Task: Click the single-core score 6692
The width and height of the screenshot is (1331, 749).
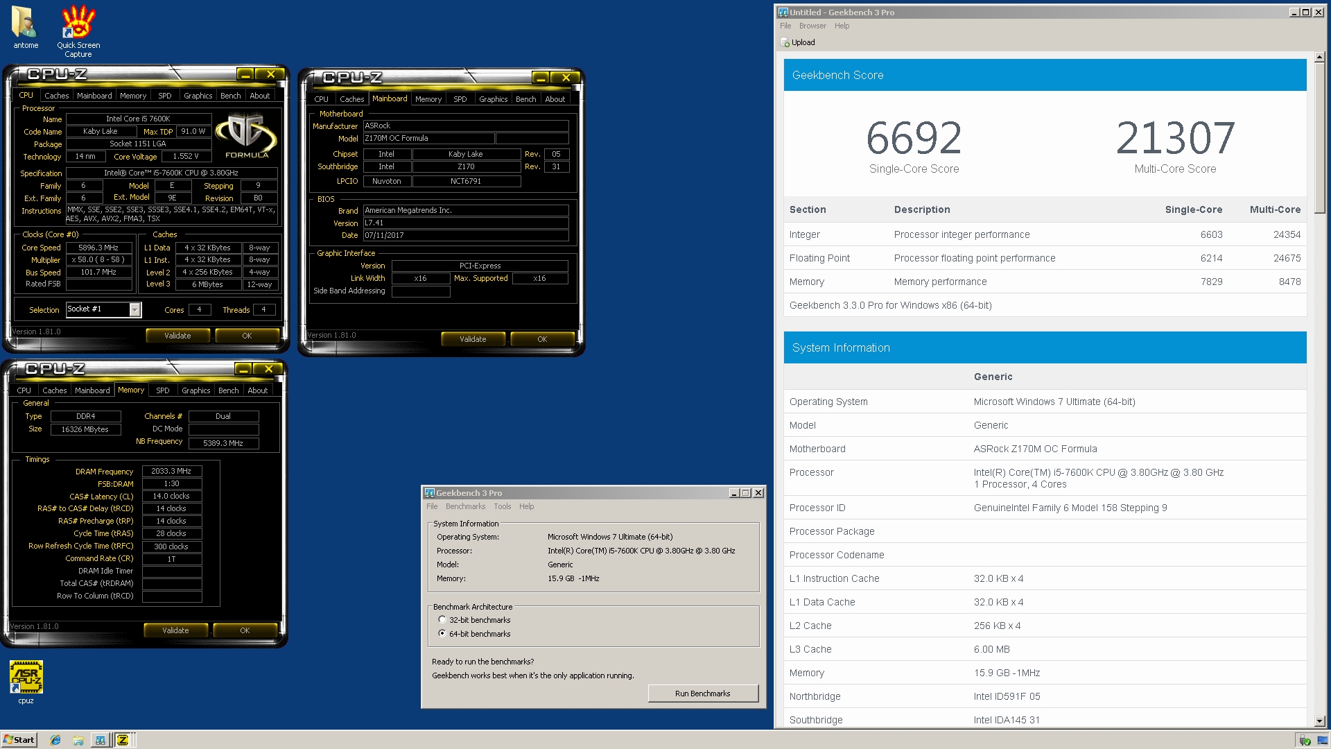Action: [x=914, y=138]
